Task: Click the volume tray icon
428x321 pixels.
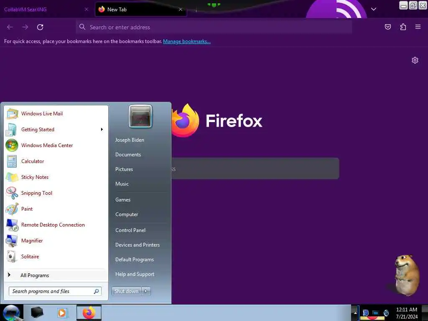Action: (x=386, y=313)
